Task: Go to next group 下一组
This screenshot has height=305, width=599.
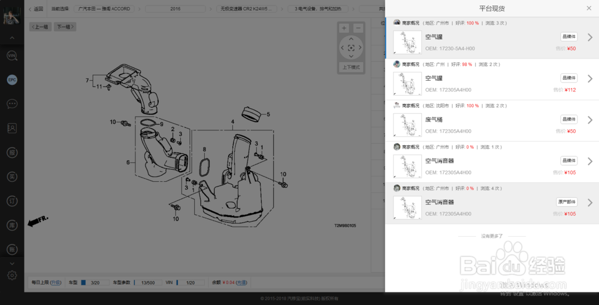Action: click(65, 27)
